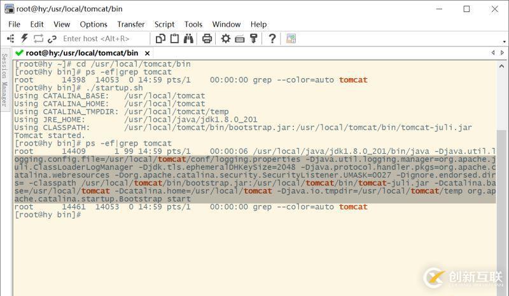Click process ID 14398 in first grep output
The image size is (509, 296).
click(74, 80)
